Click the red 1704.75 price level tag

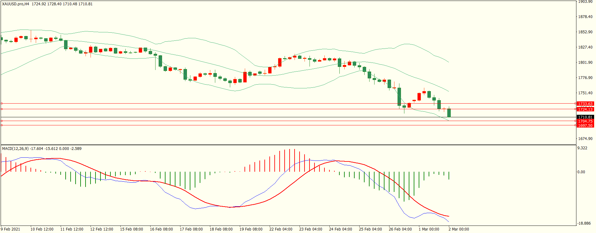point(585,121)
